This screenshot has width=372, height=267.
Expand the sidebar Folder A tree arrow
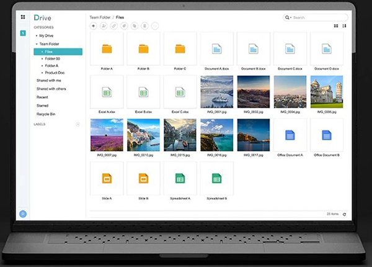click(x=42, y=66)
